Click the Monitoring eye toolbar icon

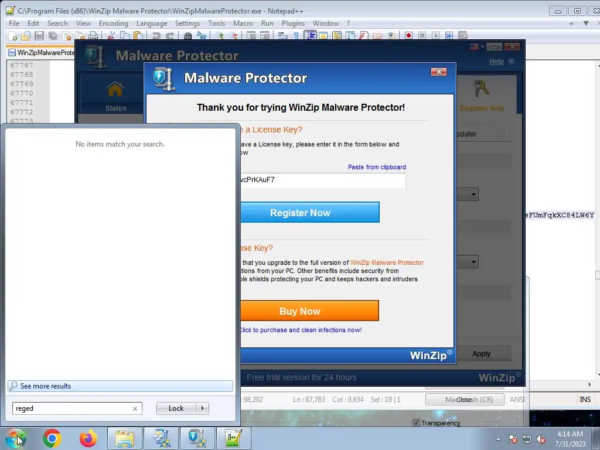391,36
